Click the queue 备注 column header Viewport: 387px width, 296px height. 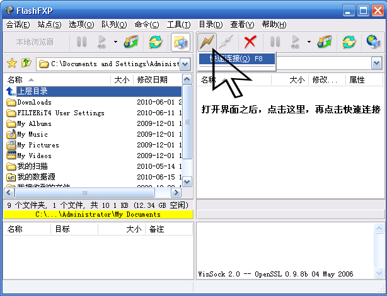(x=169, y=229)
